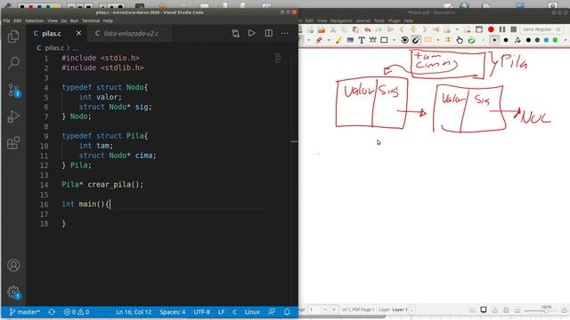The width and height of the screenshot is (570, 320).
Task: Select the Hand tool in Xournal++
Action: 460,40
